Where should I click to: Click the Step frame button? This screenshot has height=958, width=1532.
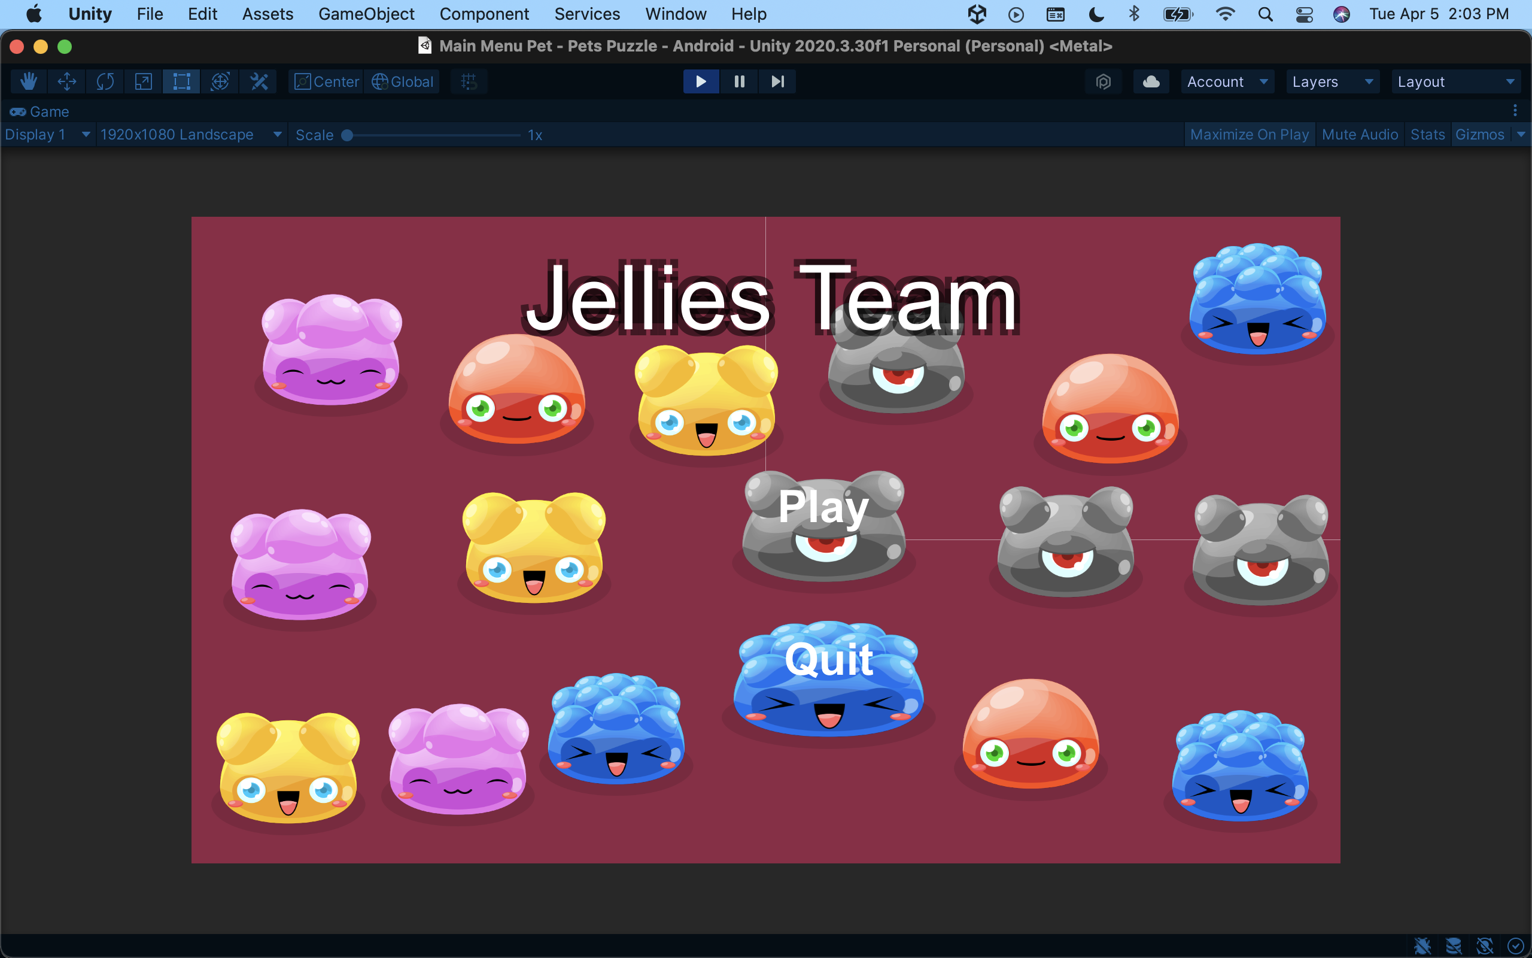[777, 82]
